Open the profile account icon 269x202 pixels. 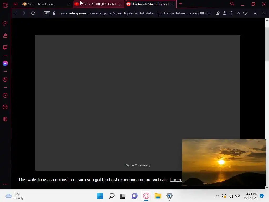(255, 13)
